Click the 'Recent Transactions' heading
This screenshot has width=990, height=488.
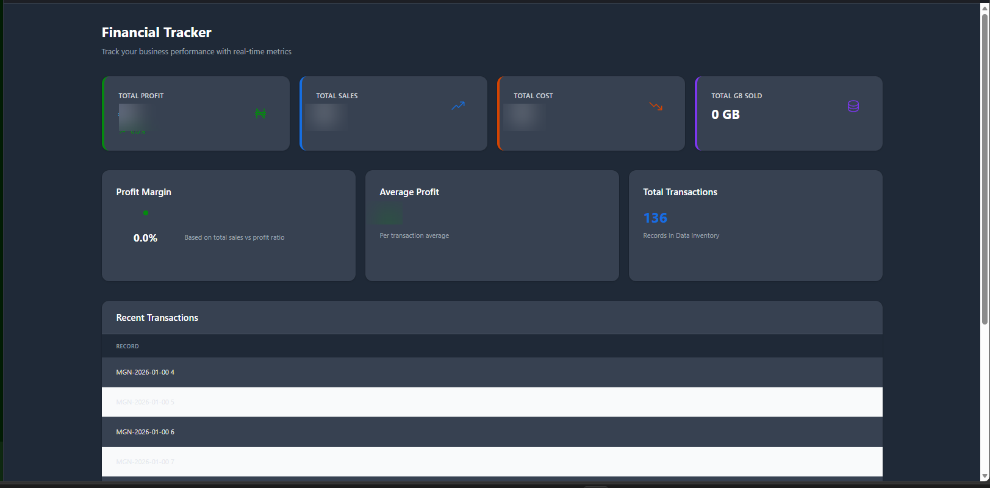coord(157,318)
